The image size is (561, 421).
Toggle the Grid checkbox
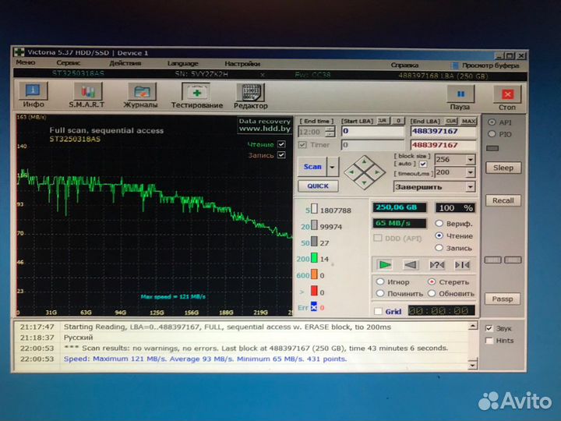(379, 311)
